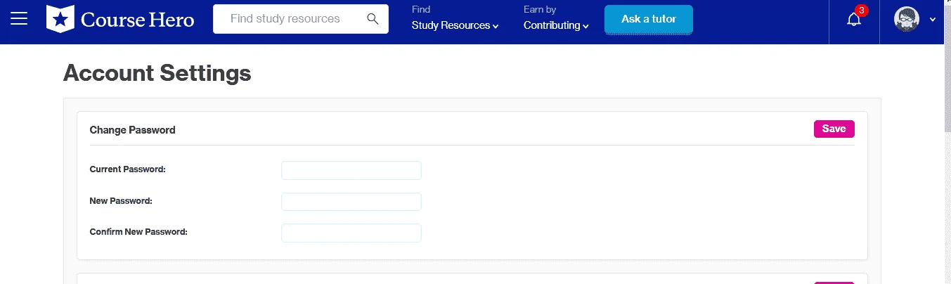The image size is (951, 284).
Task: Open the Study Resources dropdown
Action: point(455,25)
